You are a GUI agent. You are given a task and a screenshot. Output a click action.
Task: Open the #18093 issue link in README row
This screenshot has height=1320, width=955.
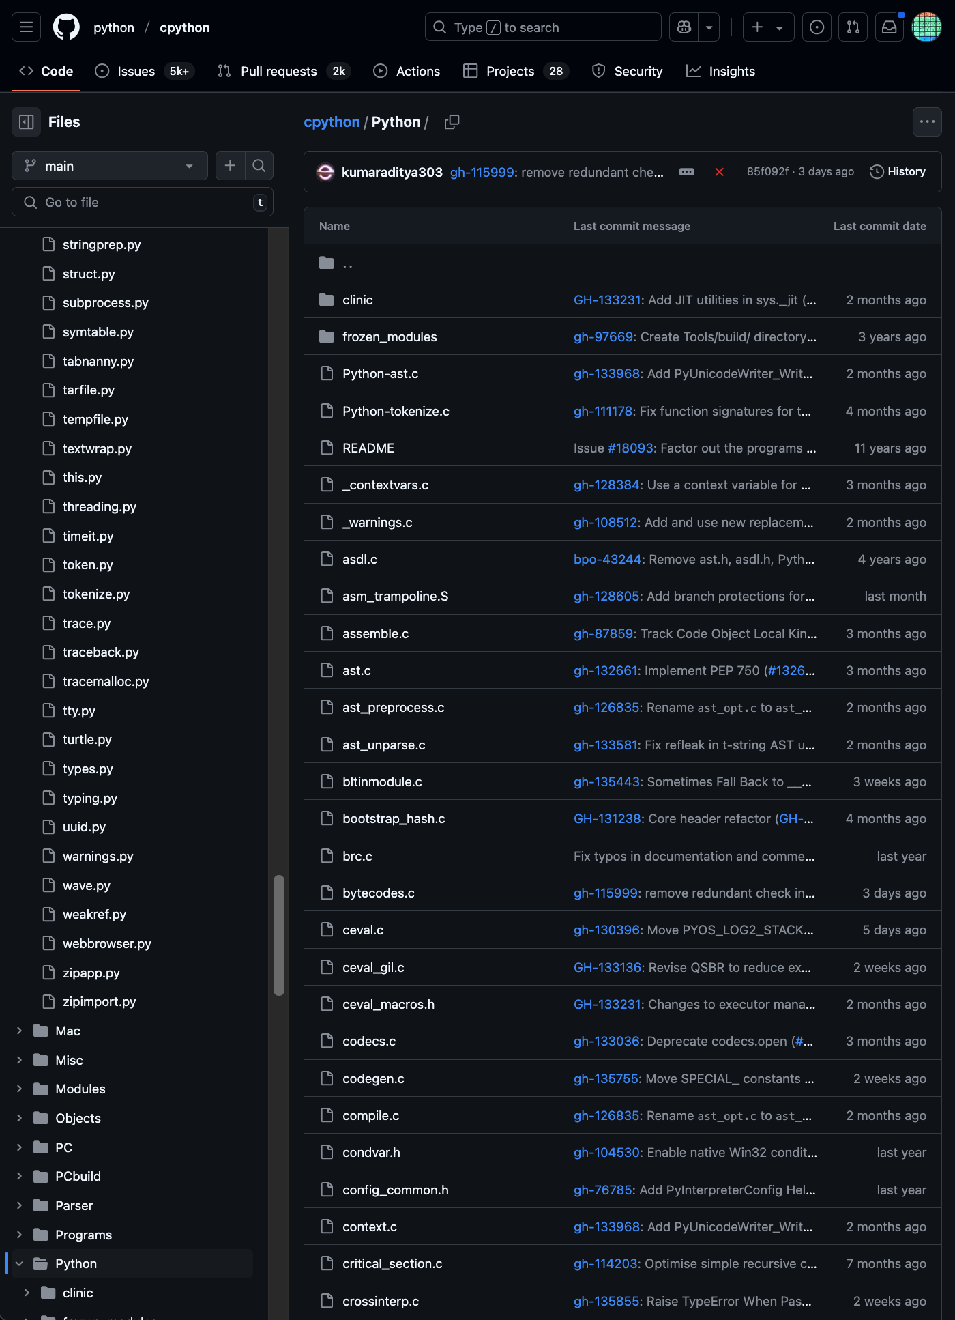coord(631,448)
